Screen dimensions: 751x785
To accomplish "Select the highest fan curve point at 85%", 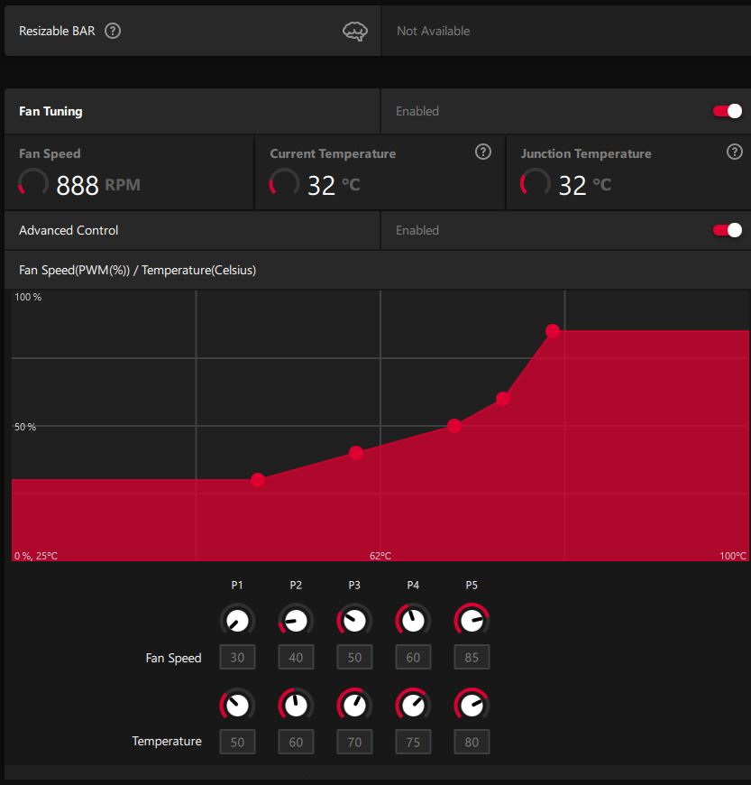I will click(x=553, y=331).
